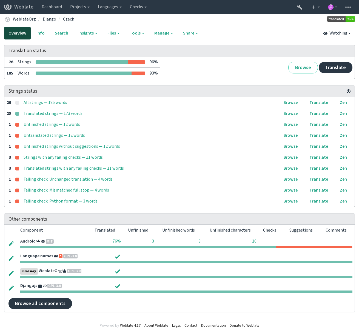Screen dimensions: 359x336
Task: Open the Documentation footer link
Action: point(213,326)
